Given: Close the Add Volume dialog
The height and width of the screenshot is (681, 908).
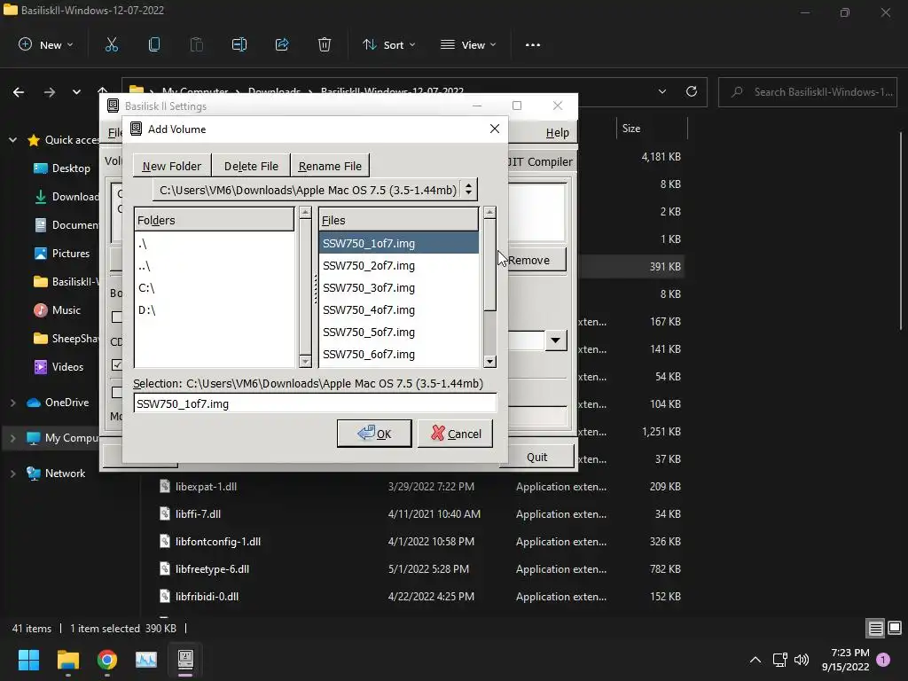Looking at the screenshot, I should click(x=495, y=129).
